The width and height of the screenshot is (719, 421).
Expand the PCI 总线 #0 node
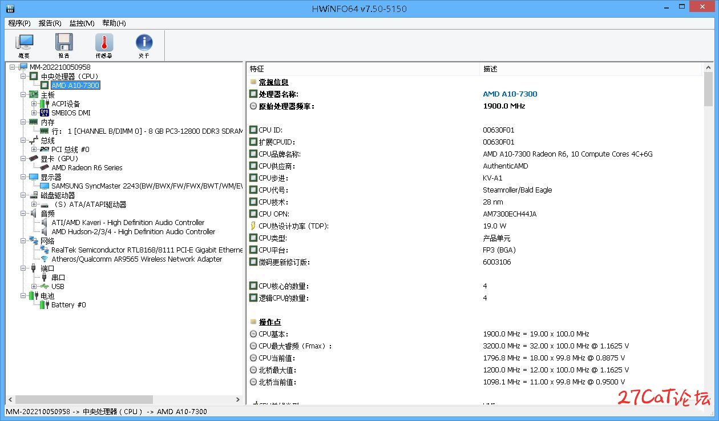34,149
